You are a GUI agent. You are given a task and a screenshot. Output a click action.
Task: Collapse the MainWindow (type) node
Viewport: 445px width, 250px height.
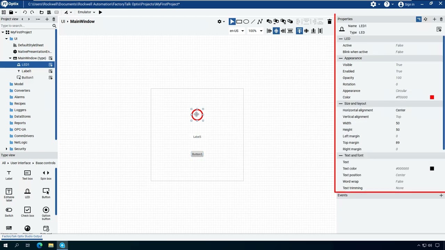point(10,58)
